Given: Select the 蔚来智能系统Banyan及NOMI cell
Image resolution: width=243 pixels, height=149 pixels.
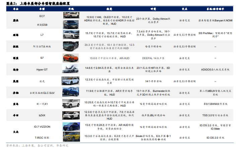Looking at the screenshot, I should [216, 20].
